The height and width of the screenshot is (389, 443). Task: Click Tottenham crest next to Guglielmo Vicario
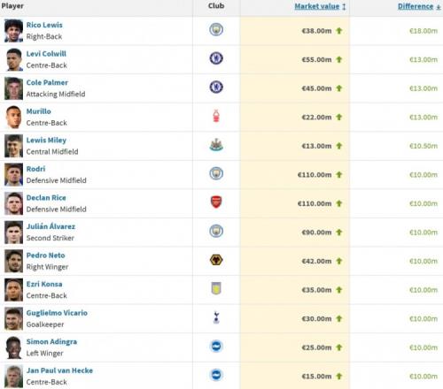(216, 317)
